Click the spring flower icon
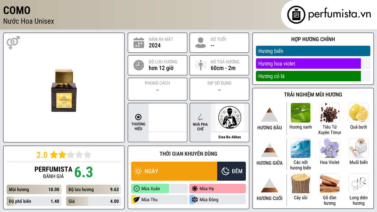The width and height of the screenshot is (377, 212). tap(137, 189)
